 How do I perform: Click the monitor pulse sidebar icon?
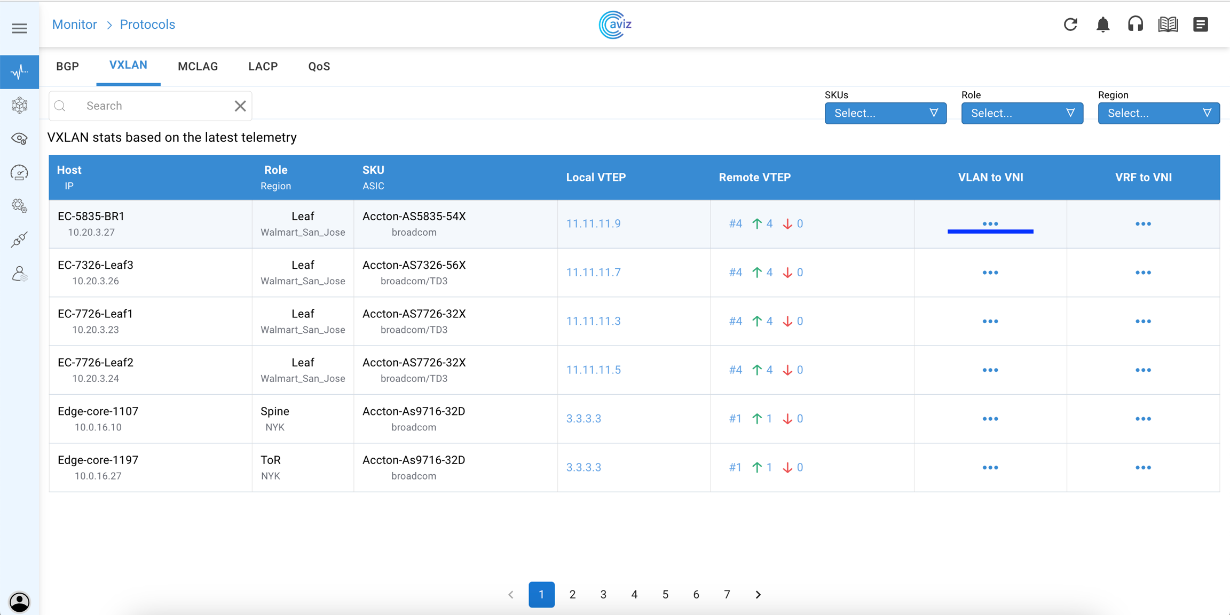[19, 71]
